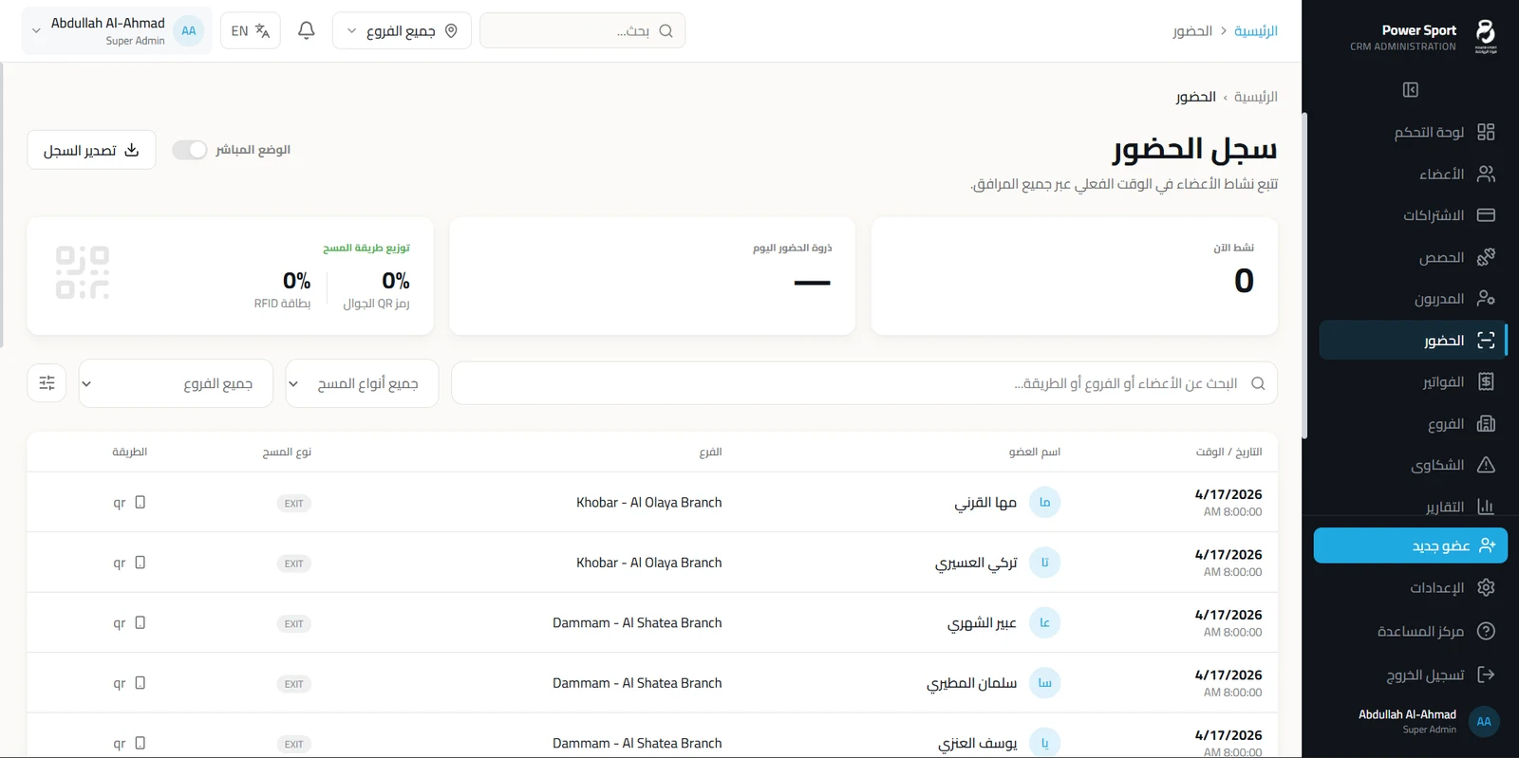Open الاشتراكات subscriptions page
The width and height of the screenshot is (1519, 758).
pos(1413,215)
